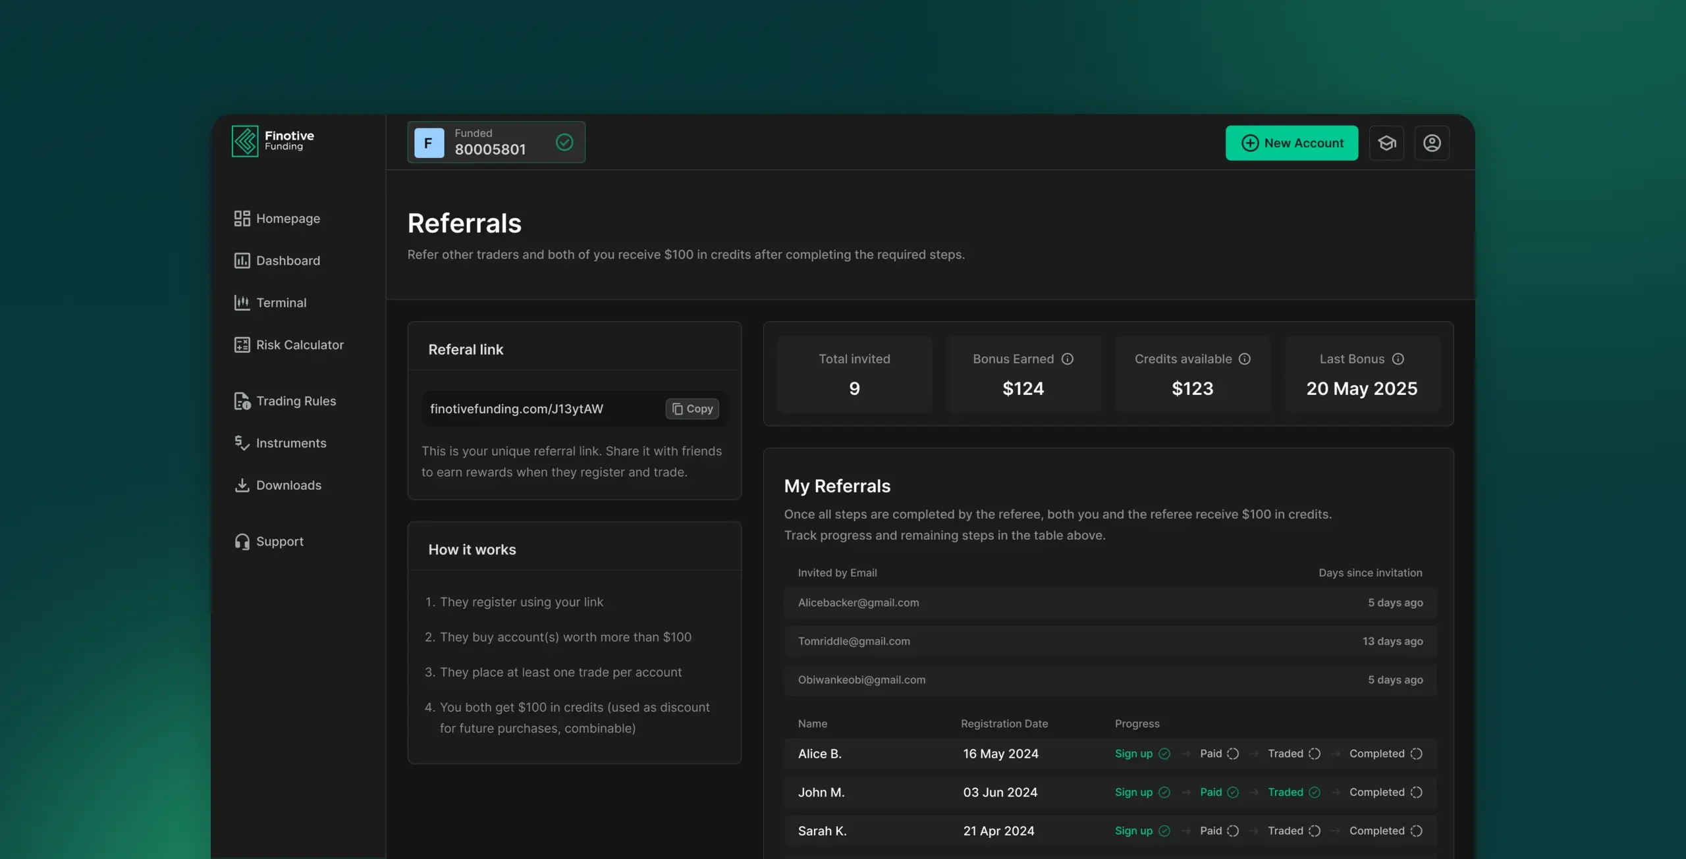This screenshot has width=1686, height=859.
Task: Click the Bonus Earned info icon
Action: [1068, 359]
